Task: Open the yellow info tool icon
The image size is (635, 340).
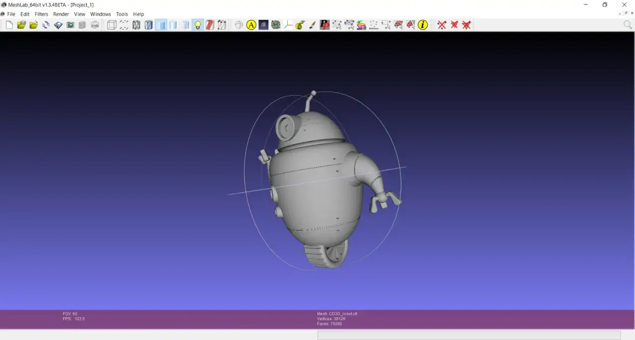Action: pyautogui.click(x=423, y=25)
